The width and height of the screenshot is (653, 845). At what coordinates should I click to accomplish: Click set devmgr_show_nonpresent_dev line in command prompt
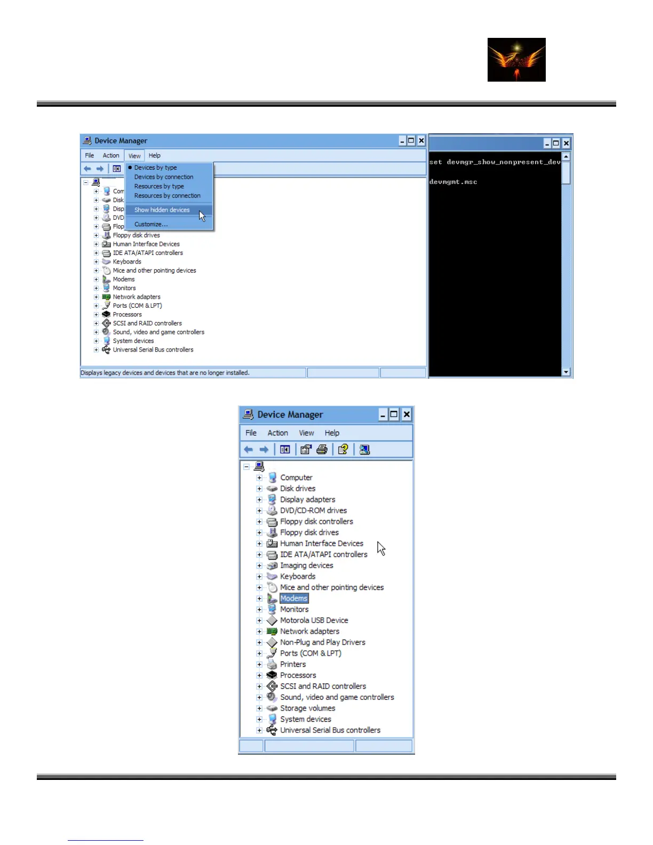495,162
